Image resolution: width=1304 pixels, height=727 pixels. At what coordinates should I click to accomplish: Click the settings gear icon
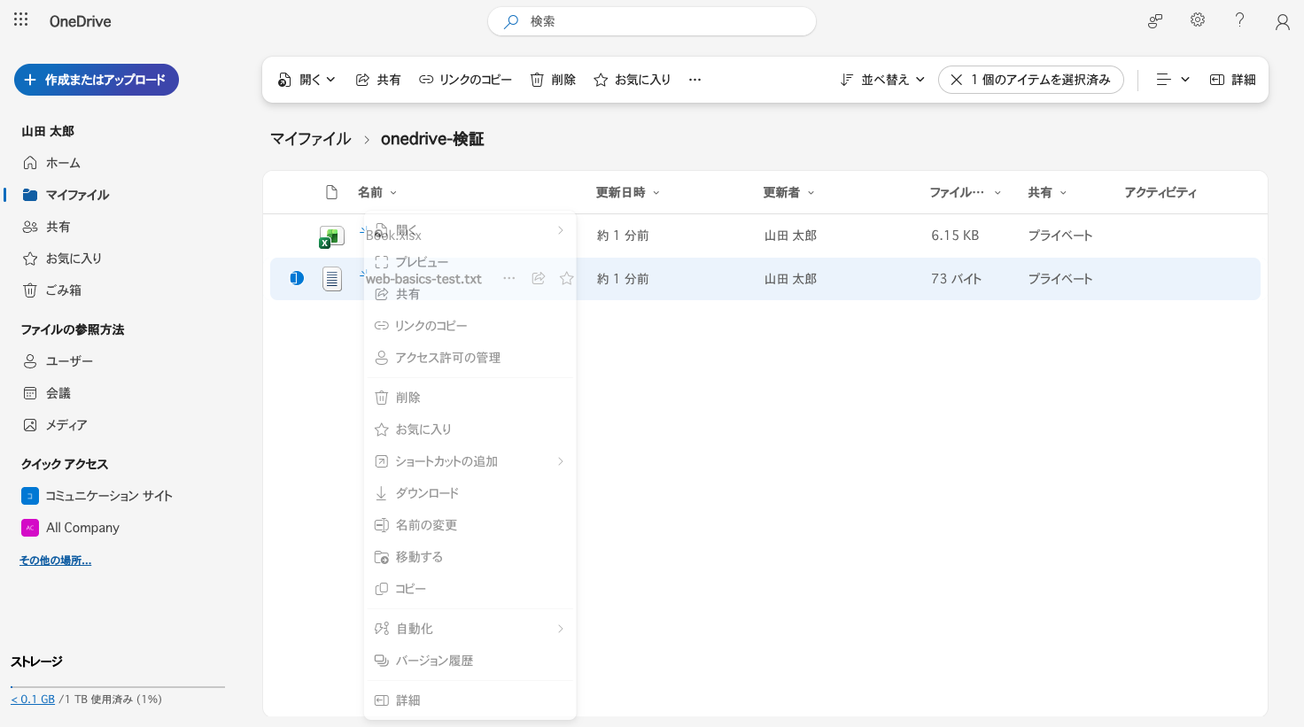1198,19
